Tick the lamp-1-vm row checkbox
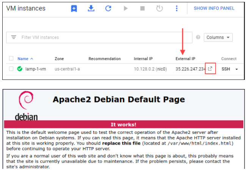The width and height of the screenshot is (246, 170). [x=11, y=69]
